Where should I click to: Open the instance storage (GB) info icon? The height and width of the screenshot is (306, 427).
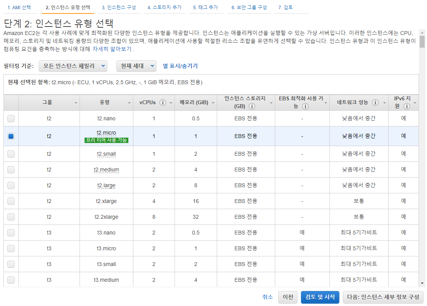point(252,106)
